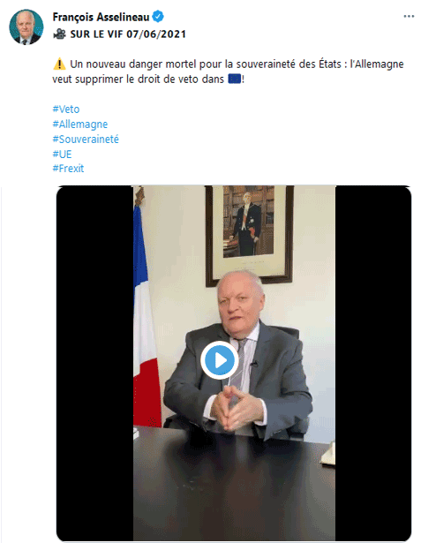Image resolution: width=421 pixels, height=543 pixels.
Task: Click the French flag in the video
Action: tap(146, 312)
